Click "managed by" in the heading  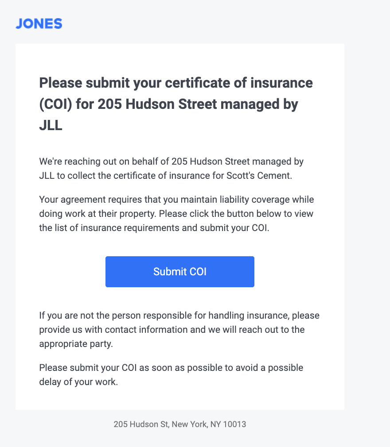tap(259, 104)
